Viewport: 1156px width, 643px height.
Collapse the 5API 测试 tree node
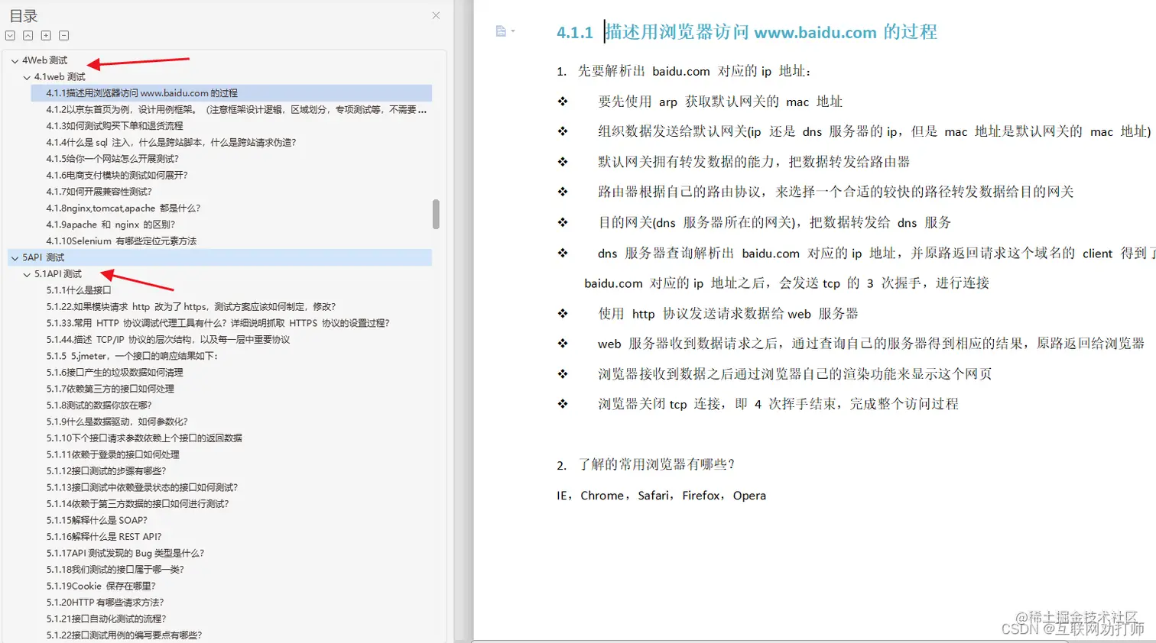tap(15, 257)
